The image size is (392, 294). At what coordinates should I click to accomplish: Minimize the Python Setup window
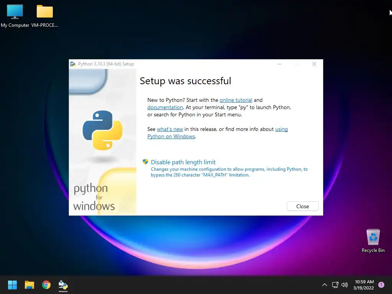[279, 64]
